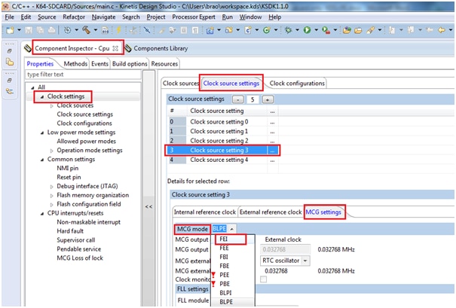This screenshot has width=456, height=308.
Task: Select Clock source setting 1 row
Action: coord(219,130)
